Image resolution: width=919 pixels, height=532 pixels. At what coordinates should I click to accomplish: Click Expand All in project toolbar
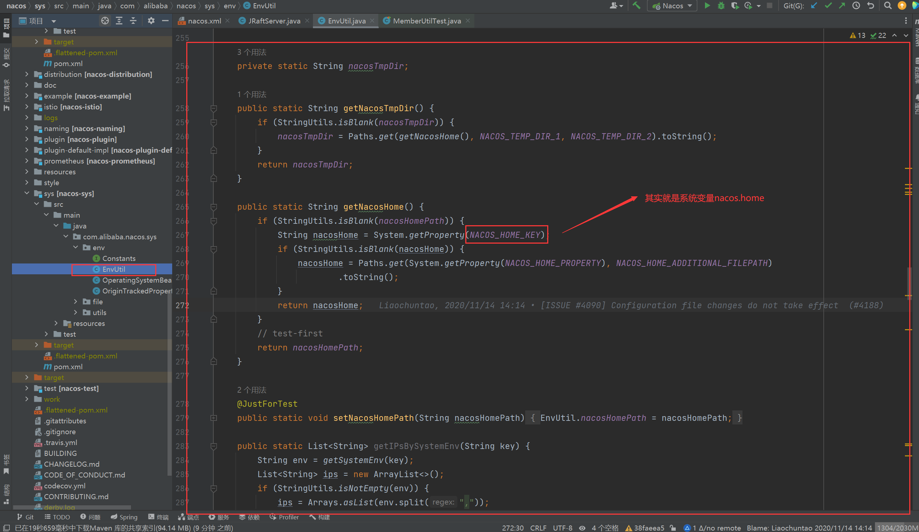(119, 21)
